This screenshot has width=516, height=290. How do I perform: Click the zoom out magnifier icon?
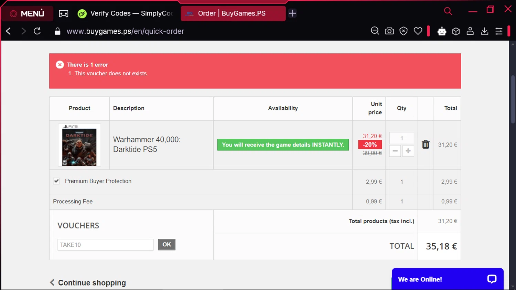click(x=375, y=31)
